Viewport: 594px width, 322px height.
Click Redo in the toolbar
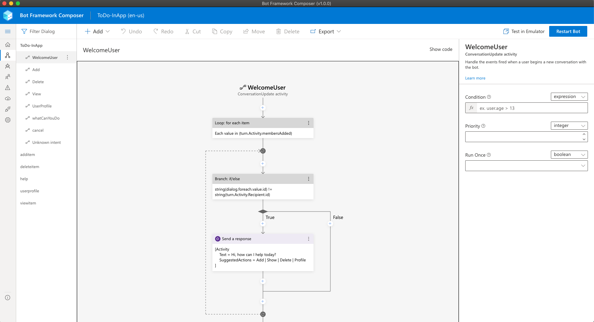pos(164,31)
